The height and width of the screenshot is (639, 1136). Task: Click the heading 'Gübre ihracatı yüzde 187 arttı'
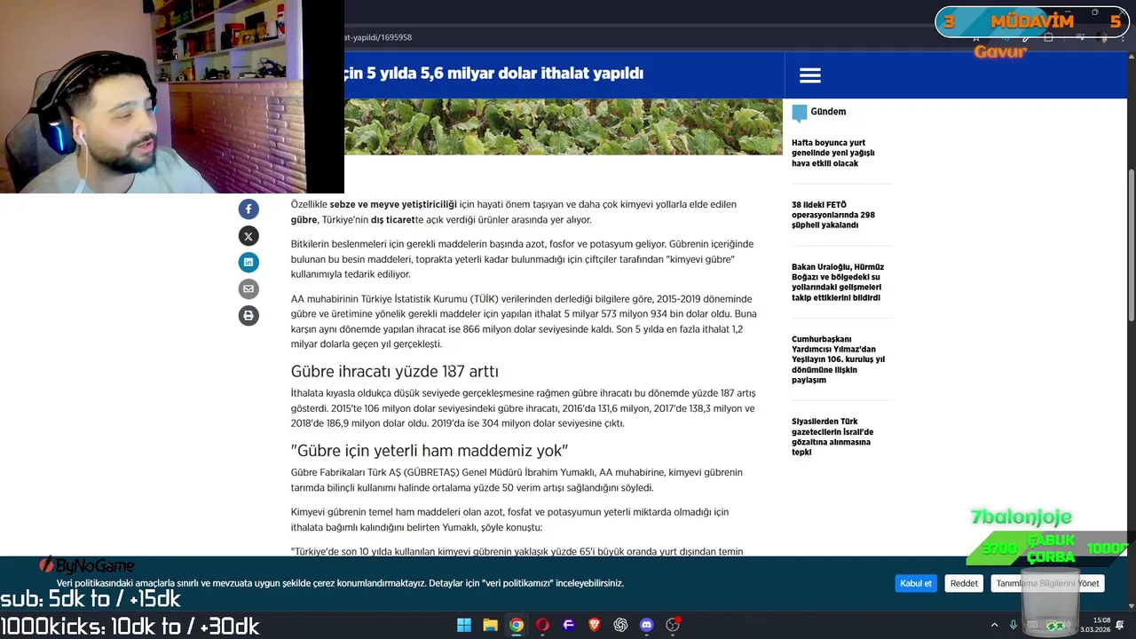[395, 371]
